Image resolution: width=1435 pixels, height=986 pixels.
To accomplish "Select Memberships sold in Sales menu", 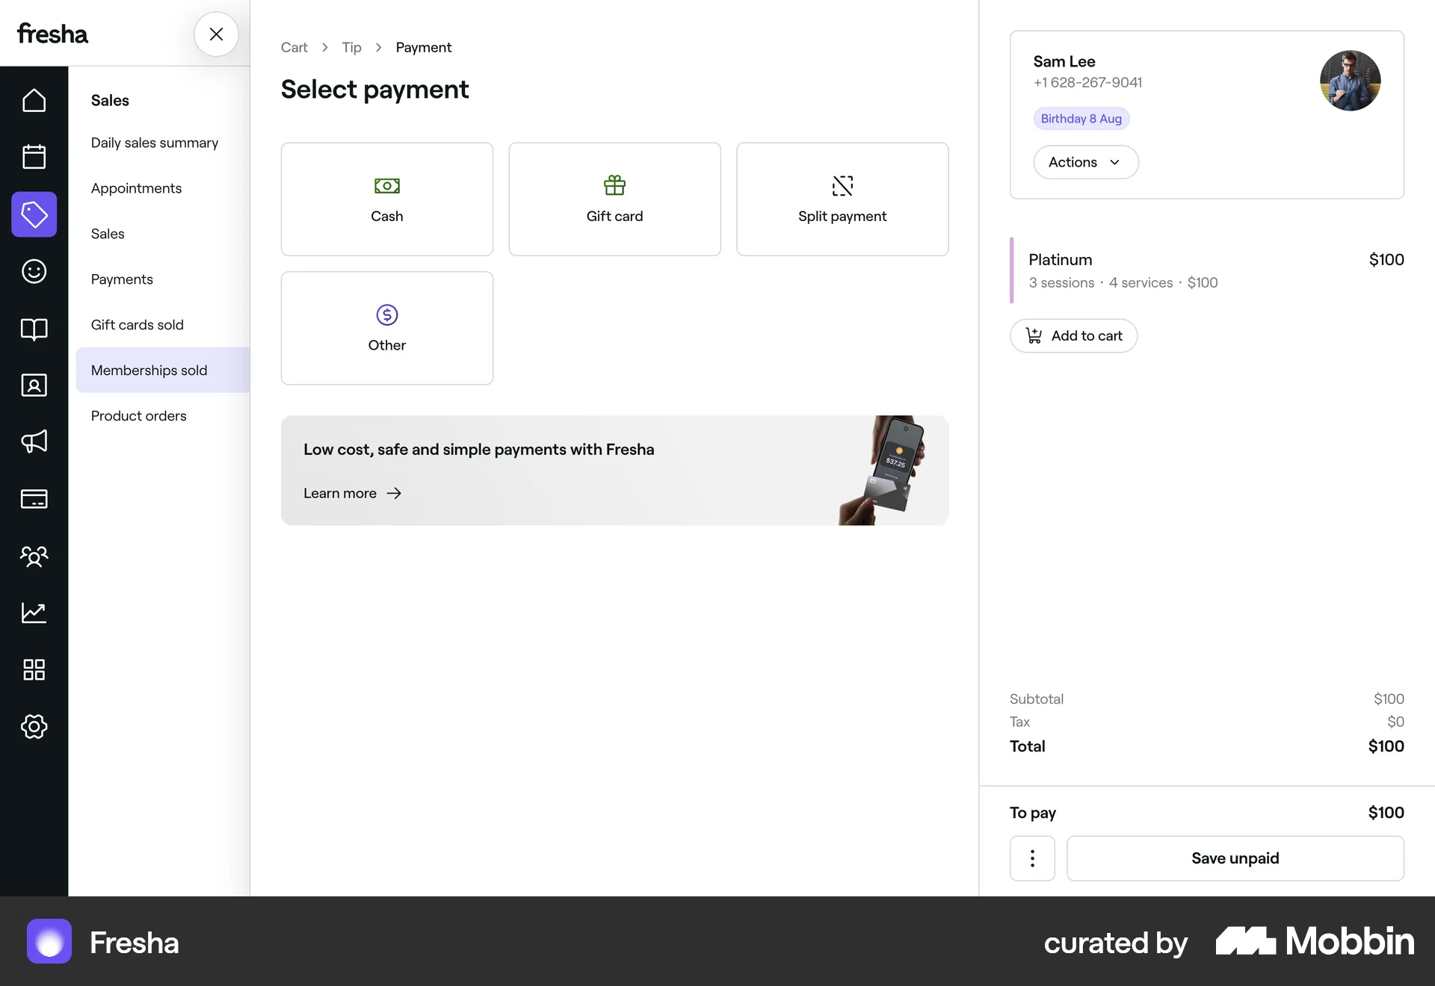I will point(149,370).
